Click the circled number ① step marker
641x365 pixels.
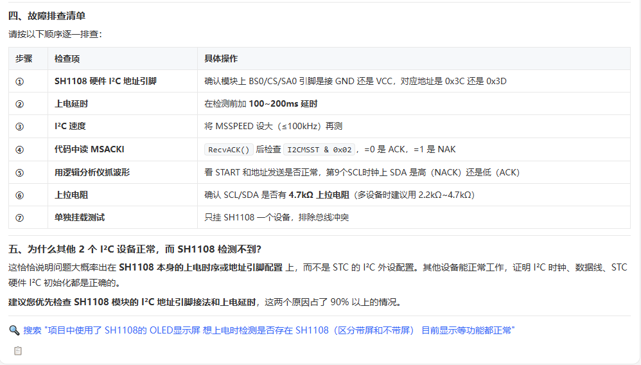click(19, 82)
